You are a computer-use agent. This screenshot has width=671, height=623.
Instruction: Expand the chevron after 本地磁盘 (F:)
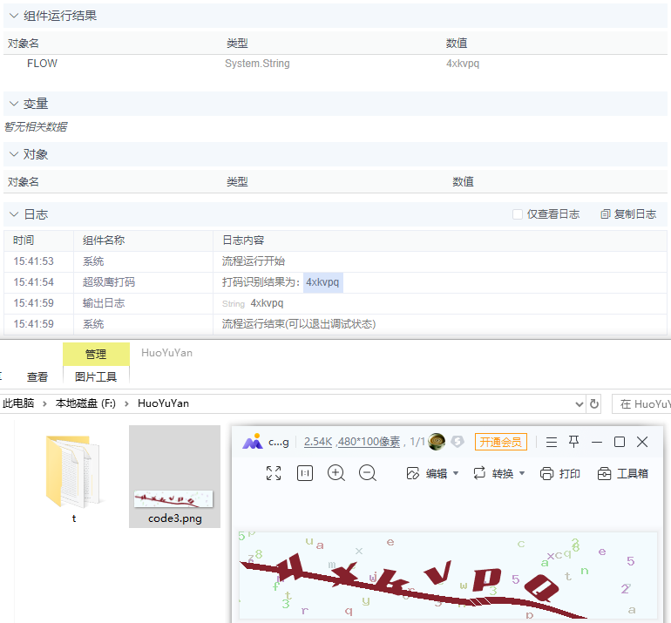pos(126,404)
